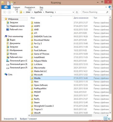Select the Загрузки icon under Избранное

coord(8,23)
